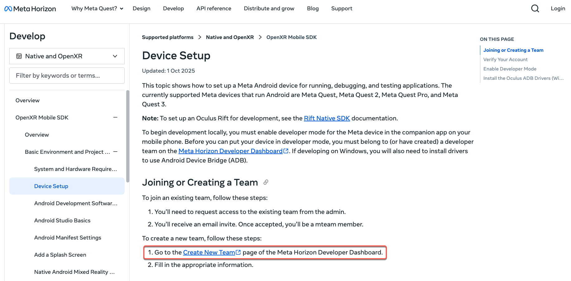
Task: Collapse the OpenXR Mobile SDK section
Action: click(115, 117)
